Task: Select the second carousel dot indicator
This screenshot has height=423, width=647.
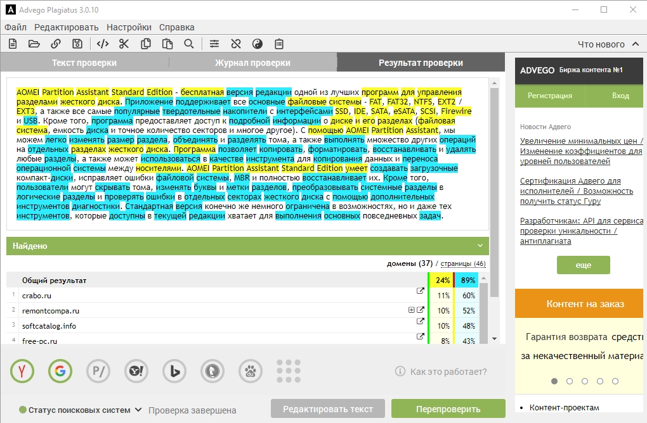Action: [570, 381]
